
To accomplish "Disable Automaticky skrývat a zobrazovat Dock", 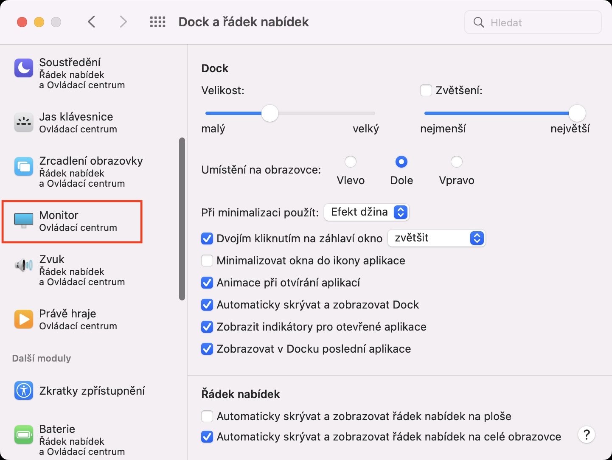I will (207, 305).
